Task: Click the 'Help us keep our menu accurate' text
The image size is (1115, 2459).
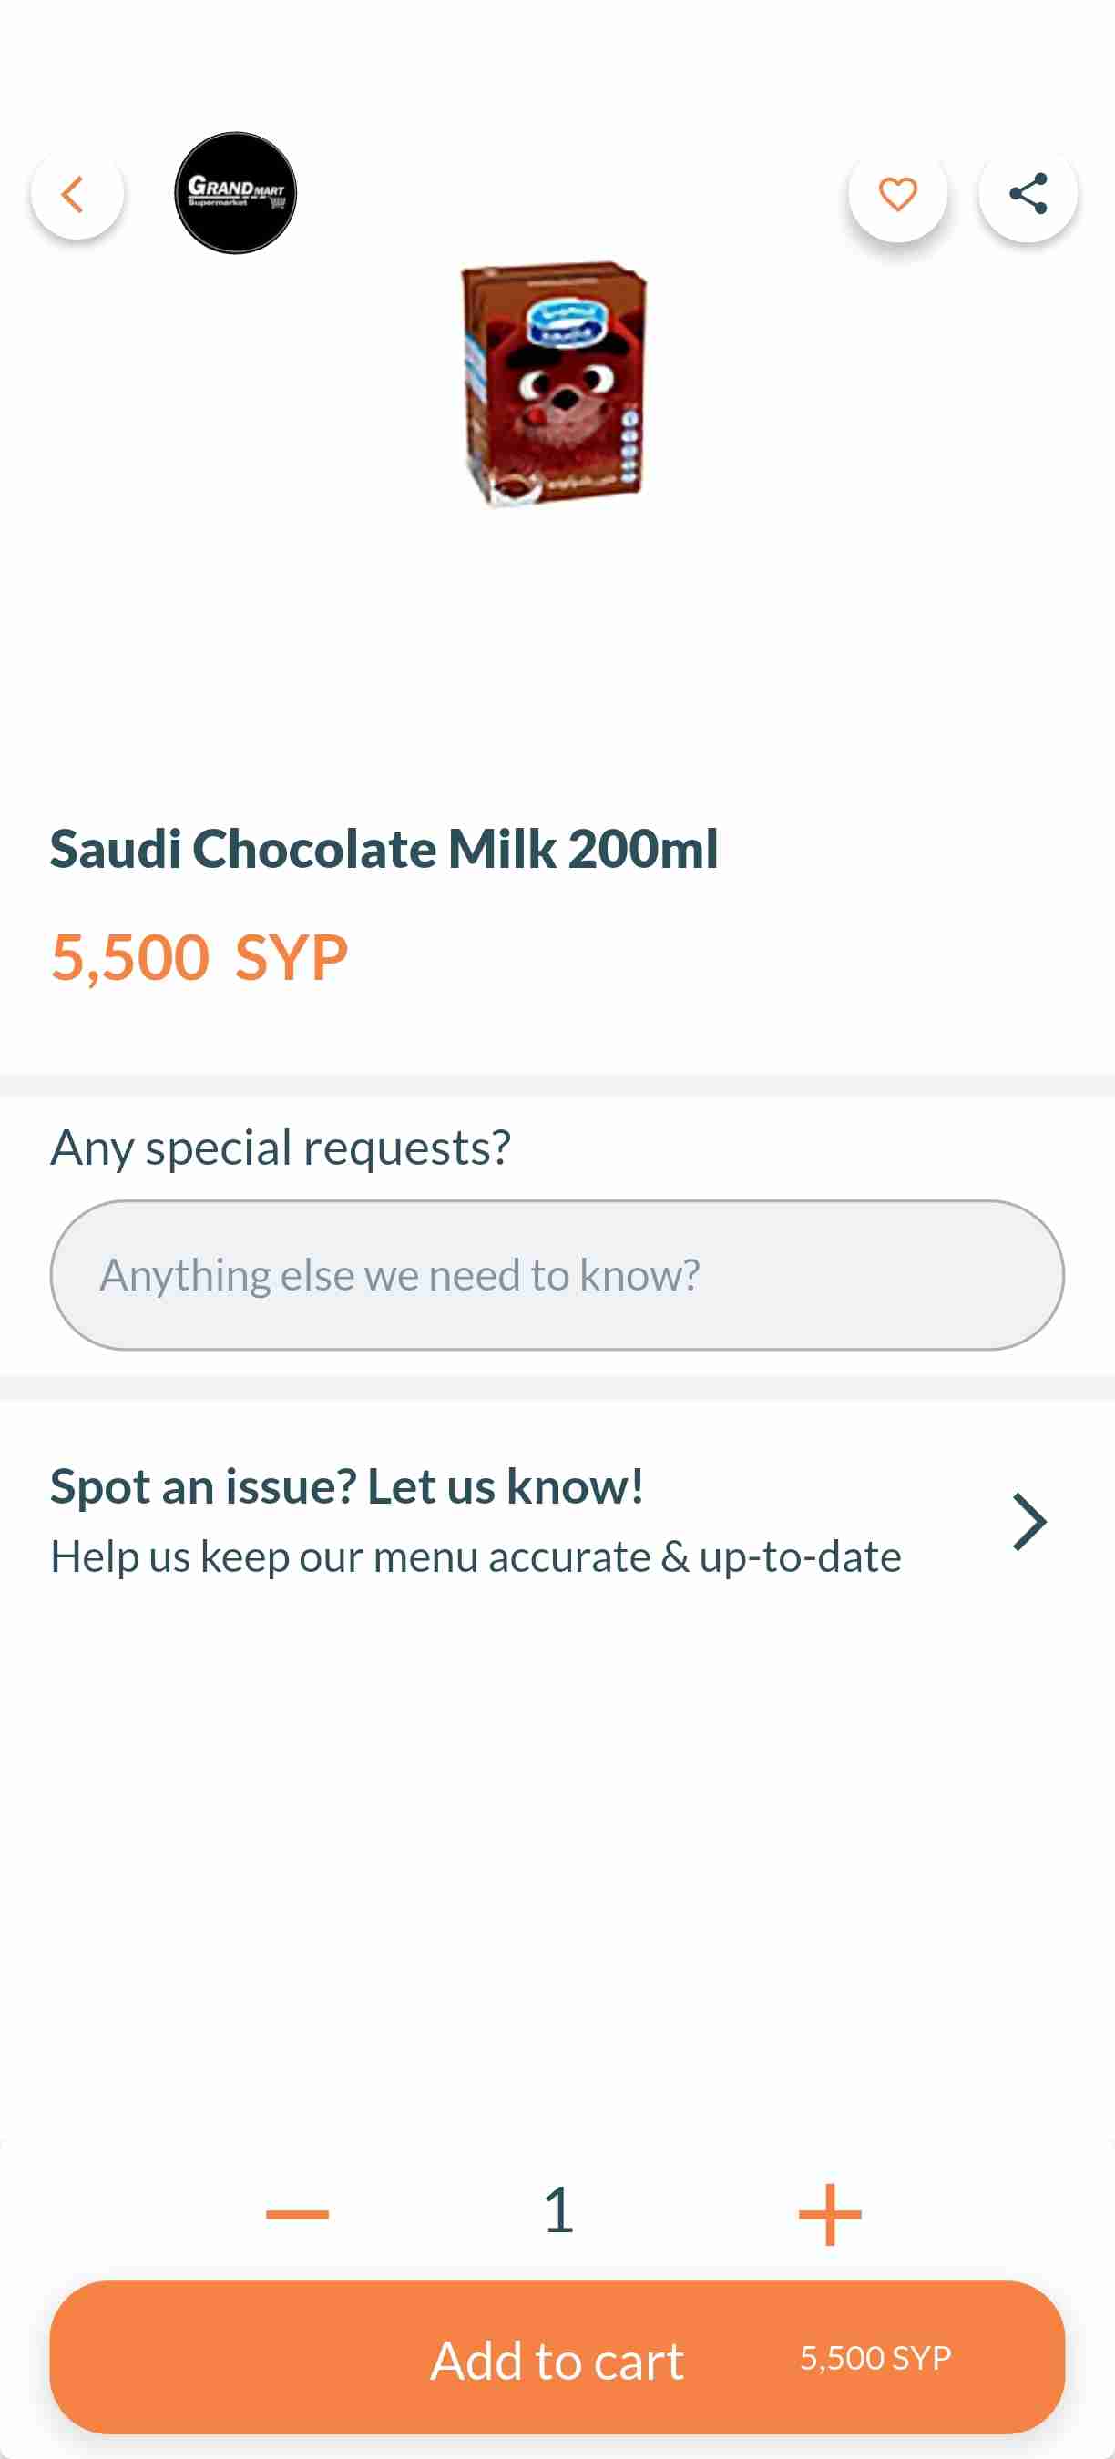Action: tap(476, 1557)
